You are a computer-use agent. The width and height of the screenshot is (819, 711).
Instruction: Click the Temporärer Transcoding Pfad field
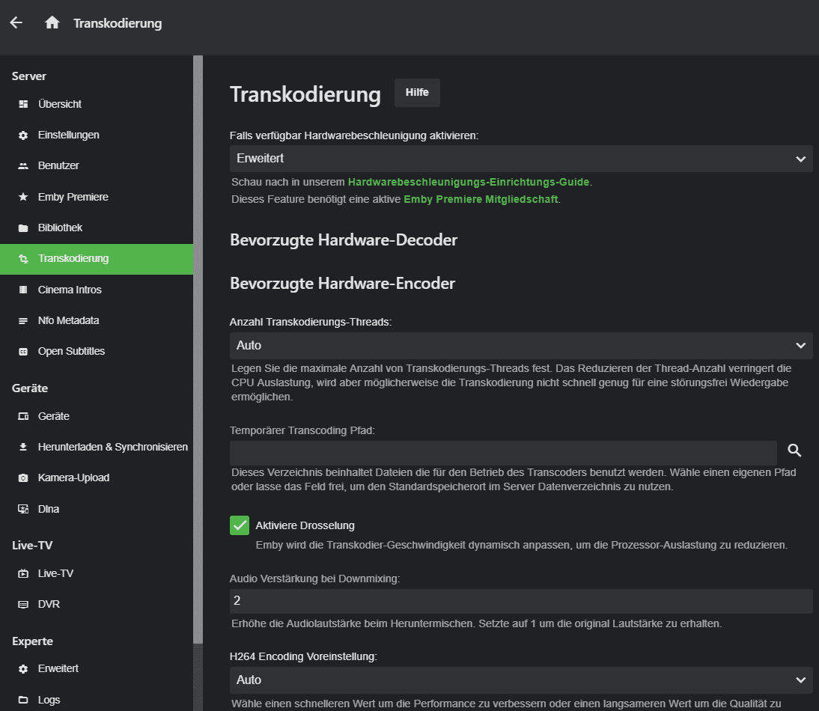pos(503,452)
